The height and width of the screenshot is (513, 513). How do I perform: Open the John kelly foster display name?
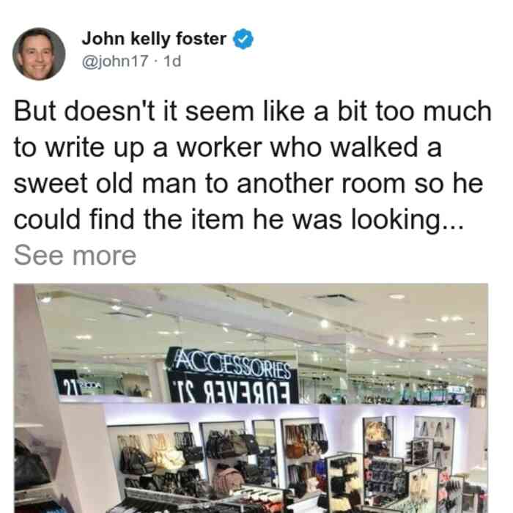point(154,39)
